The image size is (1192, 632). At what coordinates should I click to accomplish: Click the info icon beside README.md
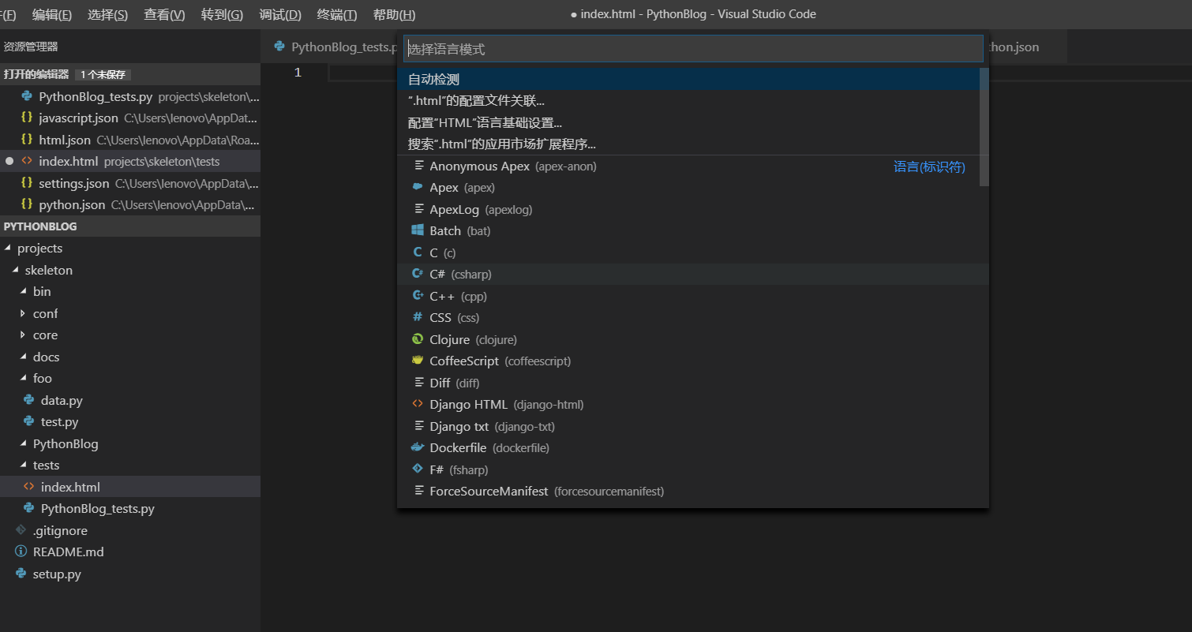(x=21, y=552)
